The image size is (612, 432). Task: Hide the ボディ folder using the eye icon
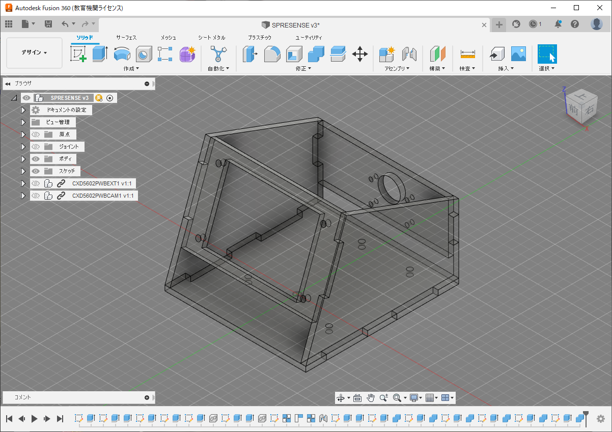click(36, 159)
